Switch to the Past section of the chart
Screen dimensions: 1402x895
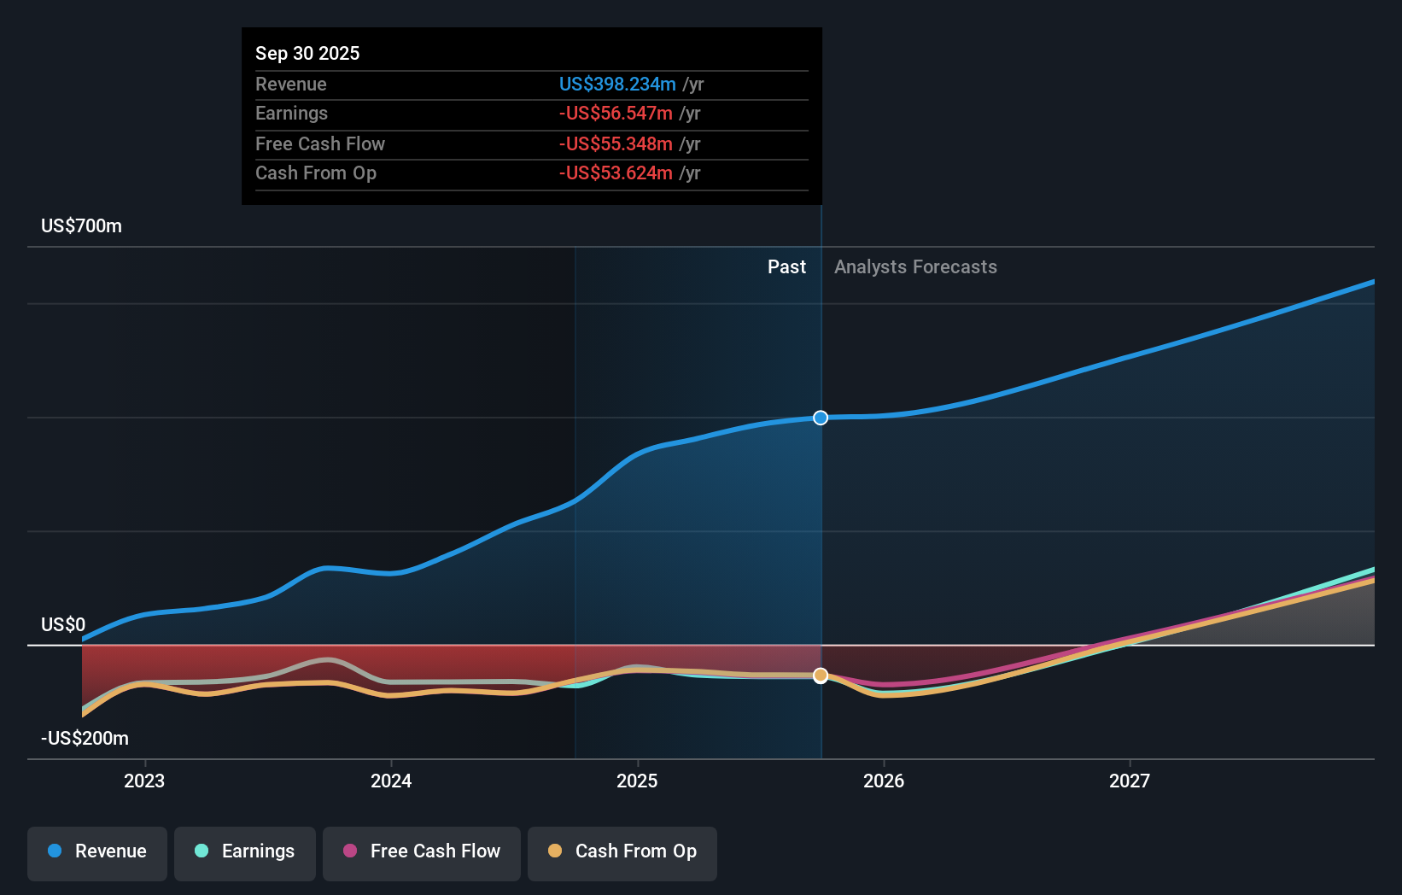tap(786, 266)
